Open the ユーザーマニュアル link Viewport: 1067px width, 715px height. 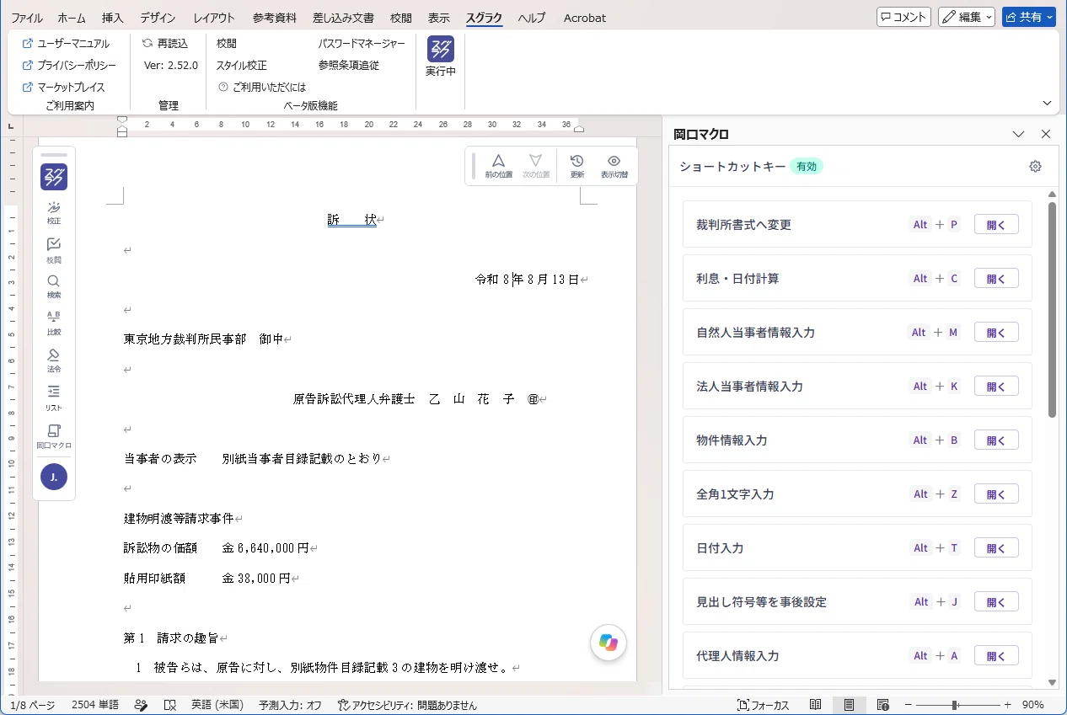[66, 43]
